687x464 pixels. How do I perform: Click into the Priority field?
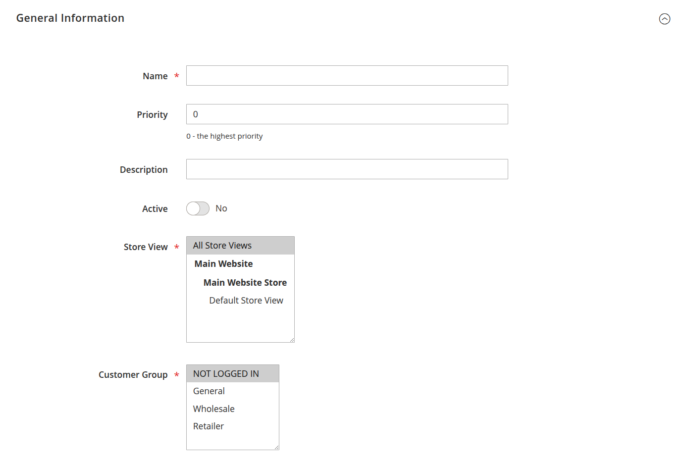pyautogui.click(x=347, y=114)
